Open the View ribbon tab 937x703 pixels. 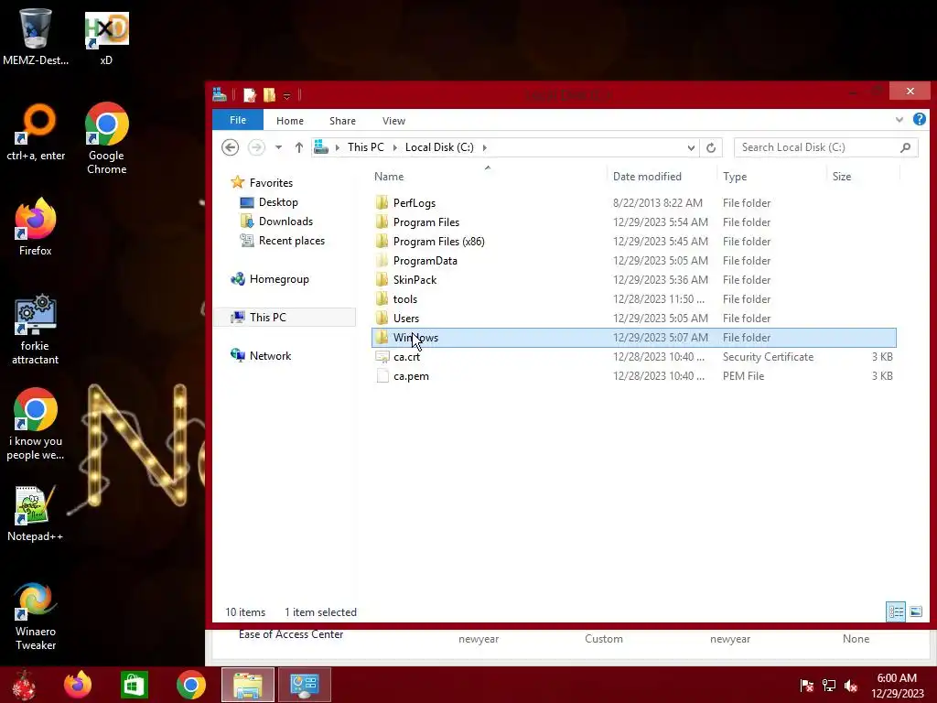(x=393, y=121)
